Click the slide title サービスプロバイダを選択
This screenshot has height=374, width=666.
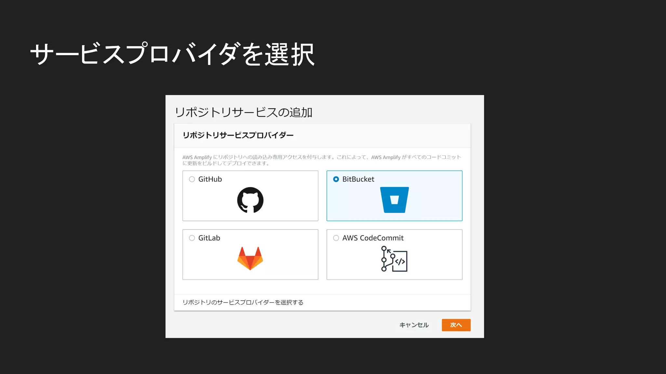pyautogui.click(x=172, y=54)
